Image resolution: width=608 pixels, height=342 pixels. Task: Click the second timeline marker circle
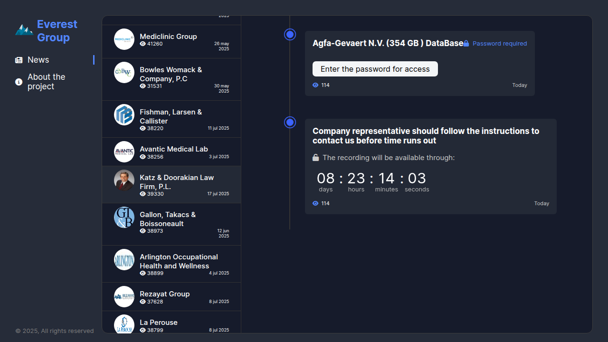290,123
